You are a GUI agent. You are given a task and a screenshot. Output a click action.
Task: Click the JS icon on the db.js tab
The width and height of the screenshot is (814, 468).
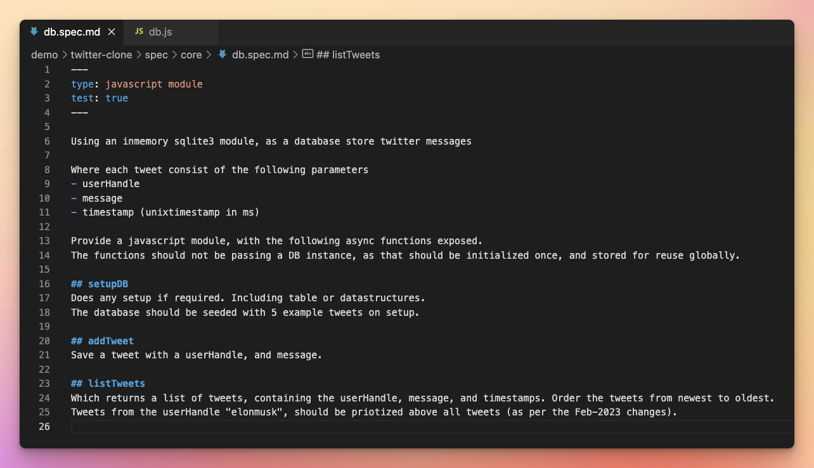pyautogui.click(x=139, y=31)
